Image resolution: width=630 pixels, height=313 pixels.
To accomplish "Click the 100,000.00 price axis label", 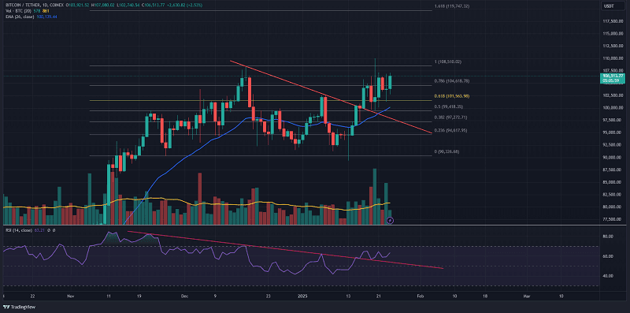I will coord(613,108).
